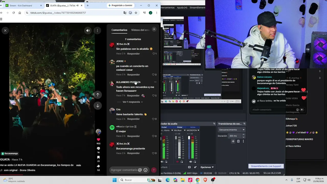Post the comment with the red arrow button
Image resolution: width=327 pixels, height=184 pixels.
pyautogui.click(x=154, y=170)
